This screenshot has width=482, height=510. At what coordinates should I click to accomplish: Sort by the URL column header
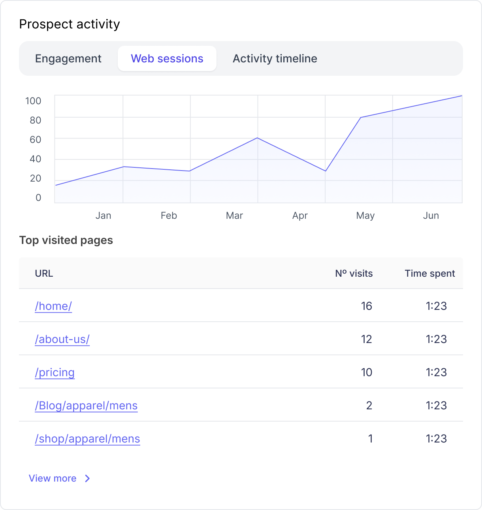pyautogui.click(x=44, y=273)
